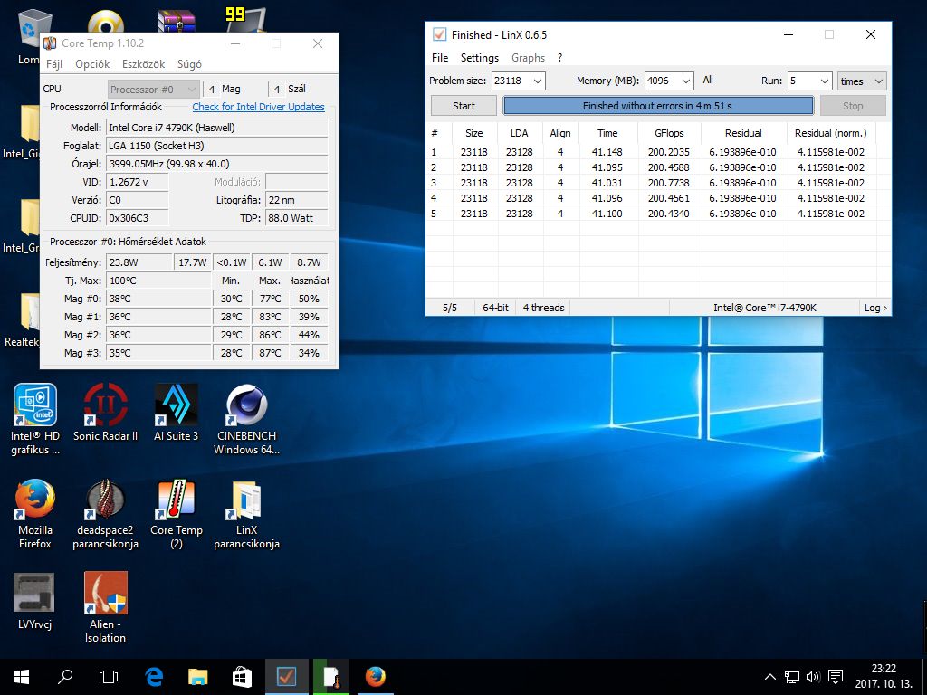Open LinX help question mark menu
This screenshot has width=927, height=695.
559,57
